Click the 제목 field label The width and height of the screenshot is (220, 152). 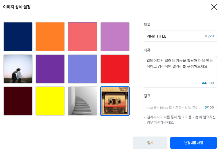click(x=147, y=25)
